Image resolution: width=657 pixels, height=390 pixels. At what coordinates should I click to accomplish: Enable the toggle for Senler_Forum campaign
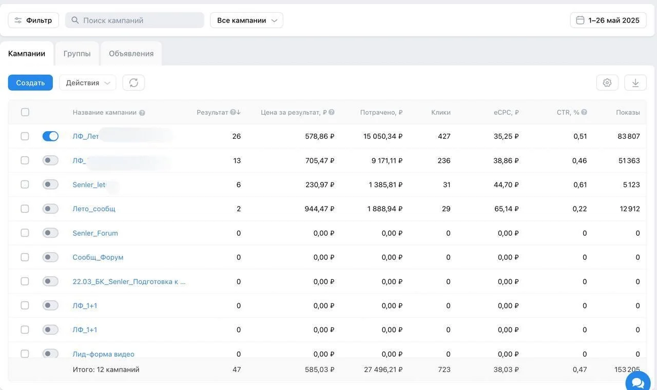50,233
